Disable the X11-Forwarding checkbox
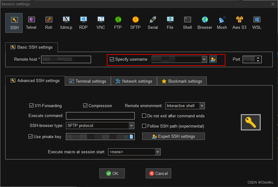This screenshot has height=187, width=278. click(31, 106)
